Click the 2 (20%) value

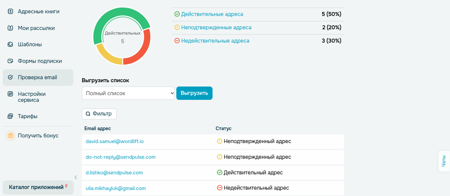[x=331, y=27]
